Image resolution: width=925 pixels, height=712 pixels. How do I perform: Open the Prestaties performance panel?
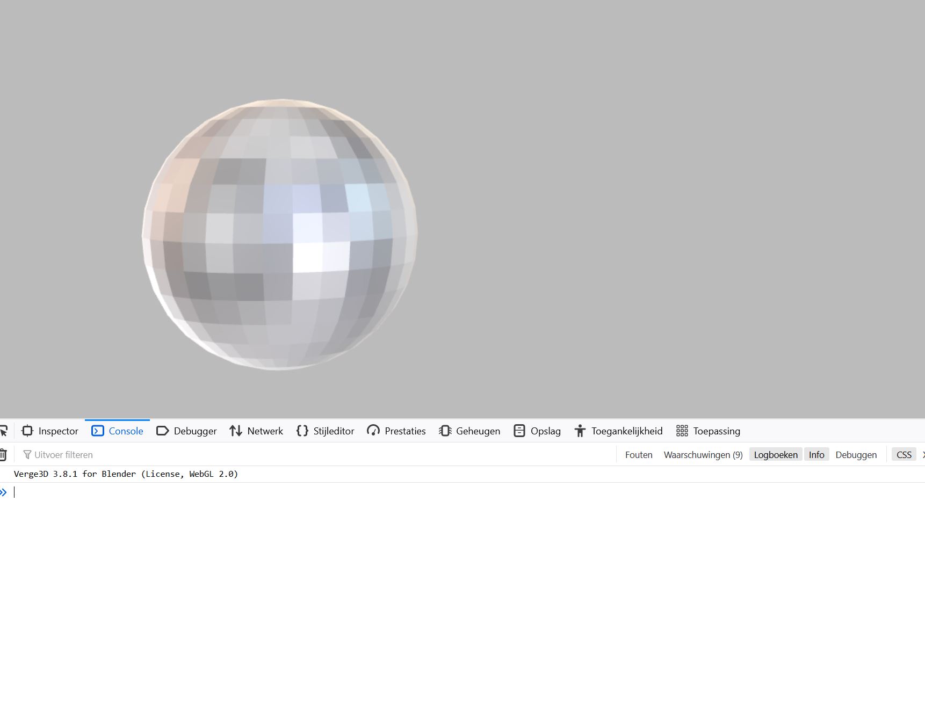[x=396, y=431]
